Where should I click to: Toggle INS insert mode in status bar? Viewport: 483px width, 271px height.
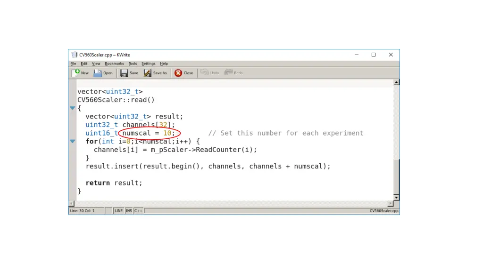[129, 211]
